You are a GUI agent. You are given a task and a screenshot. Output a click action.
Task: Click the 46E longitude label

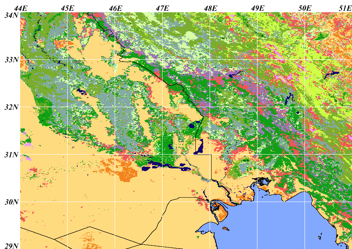coord(115,8)
